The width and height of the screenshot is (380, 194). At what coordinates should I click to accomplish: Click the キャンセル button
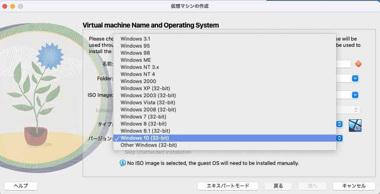tap(354, 186)
